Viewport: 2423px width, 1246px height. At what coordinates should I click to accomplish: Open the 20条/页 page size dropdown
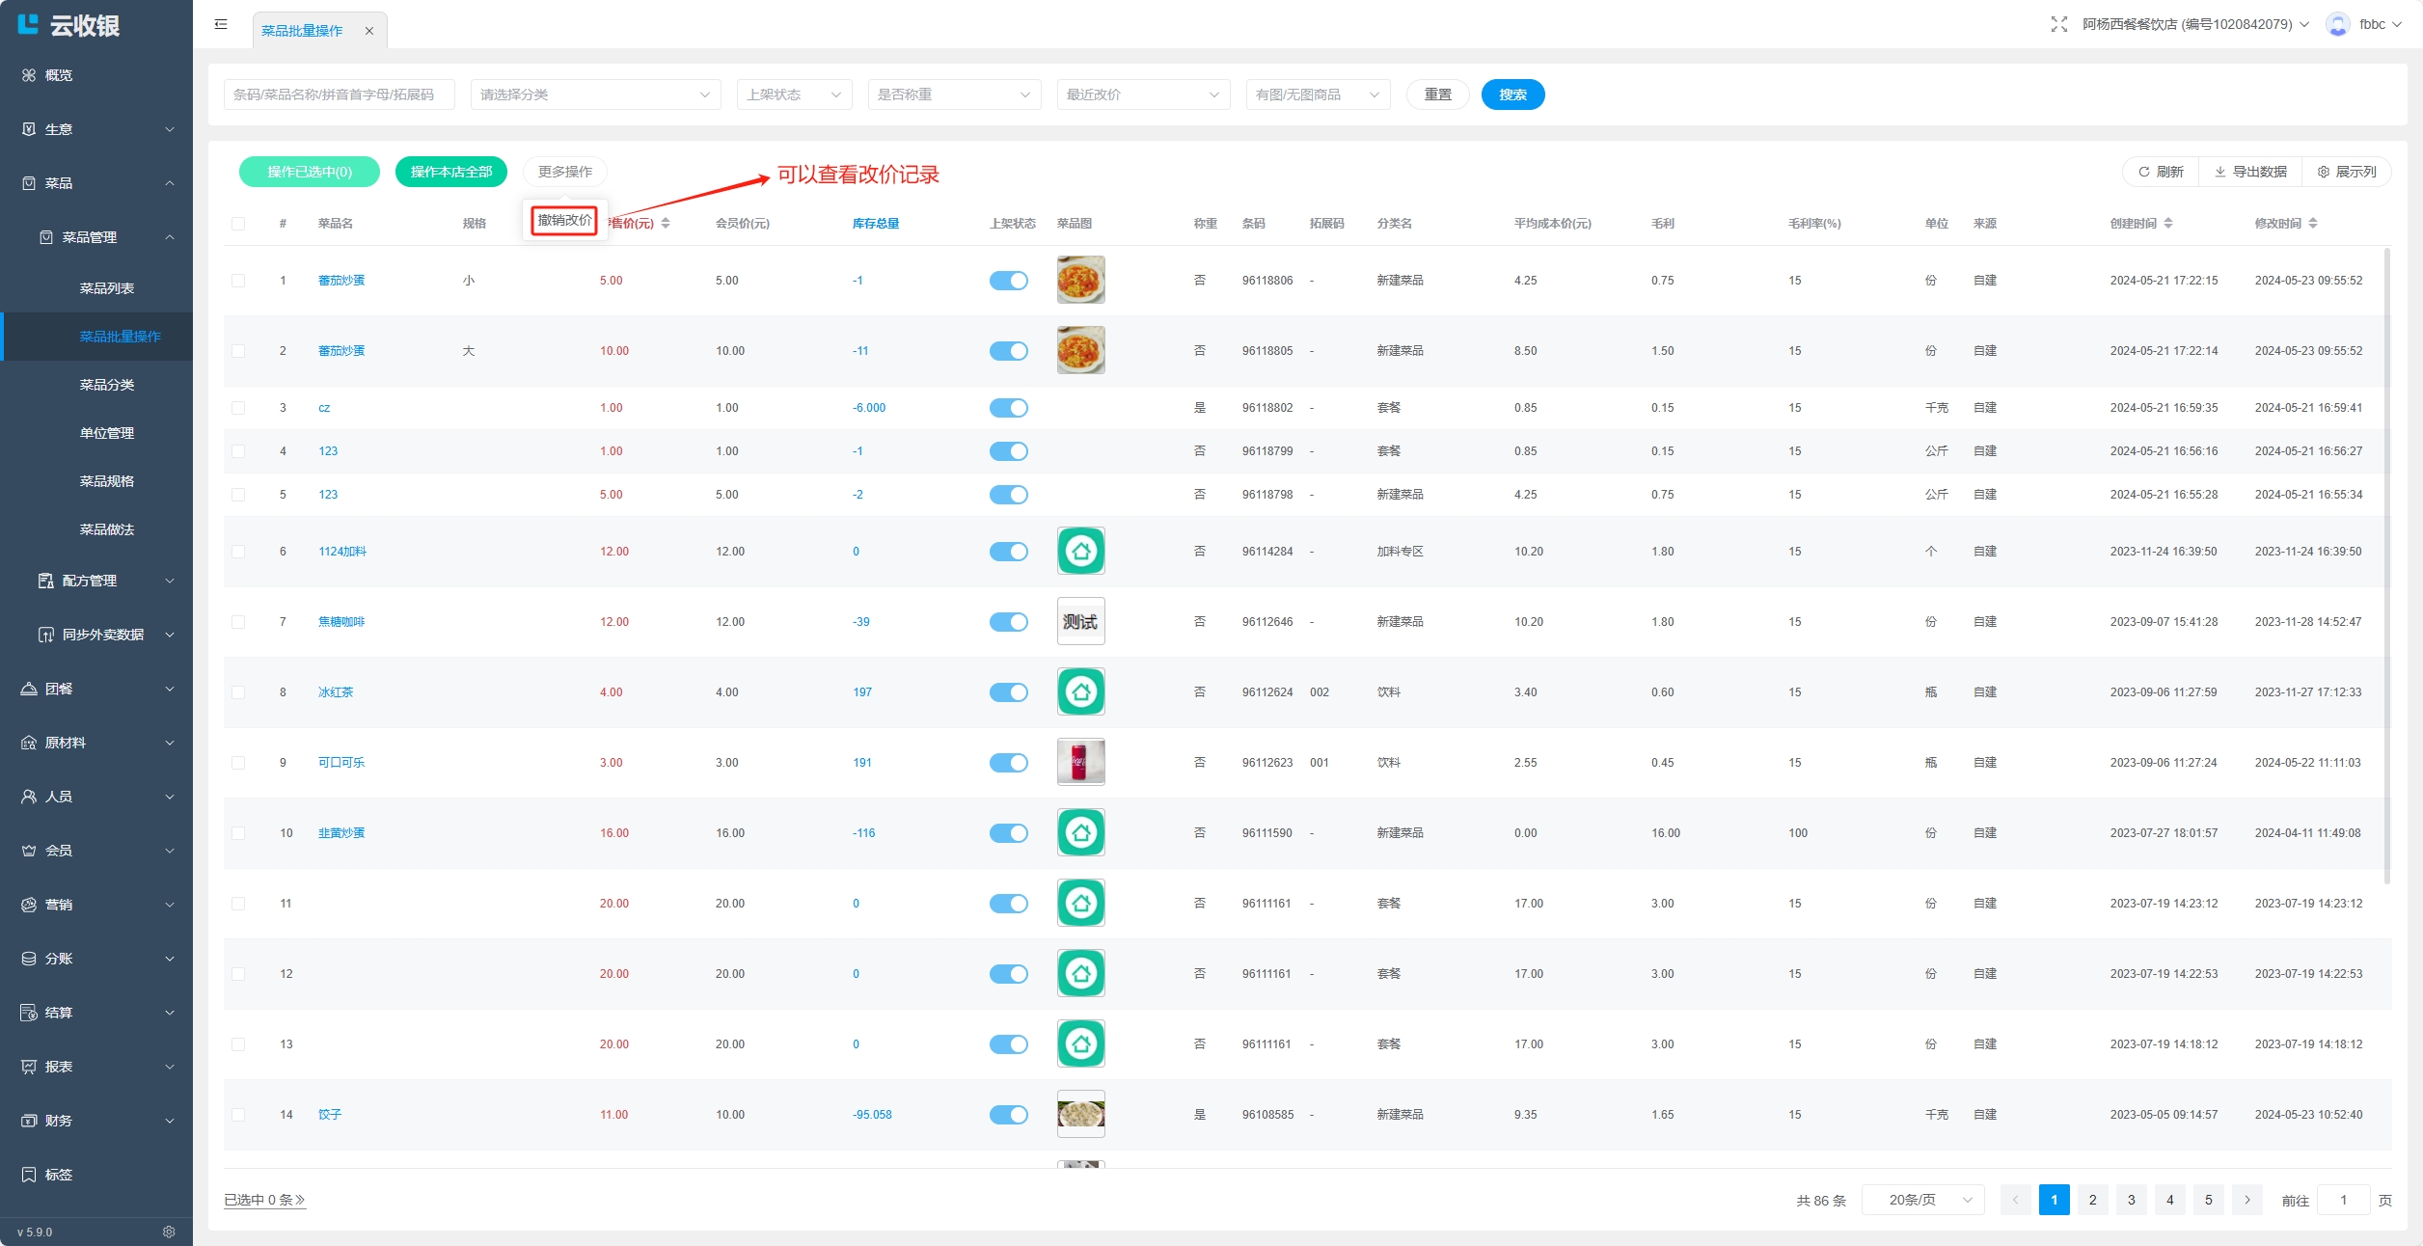(x=1921, y=1200)
